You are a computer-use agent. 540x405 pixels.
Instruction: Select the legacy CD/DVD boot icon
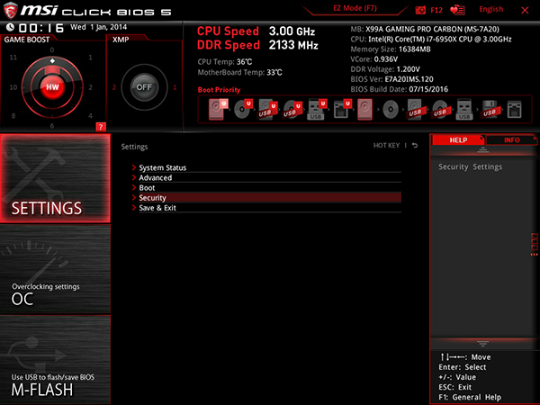tap(391, 110)
